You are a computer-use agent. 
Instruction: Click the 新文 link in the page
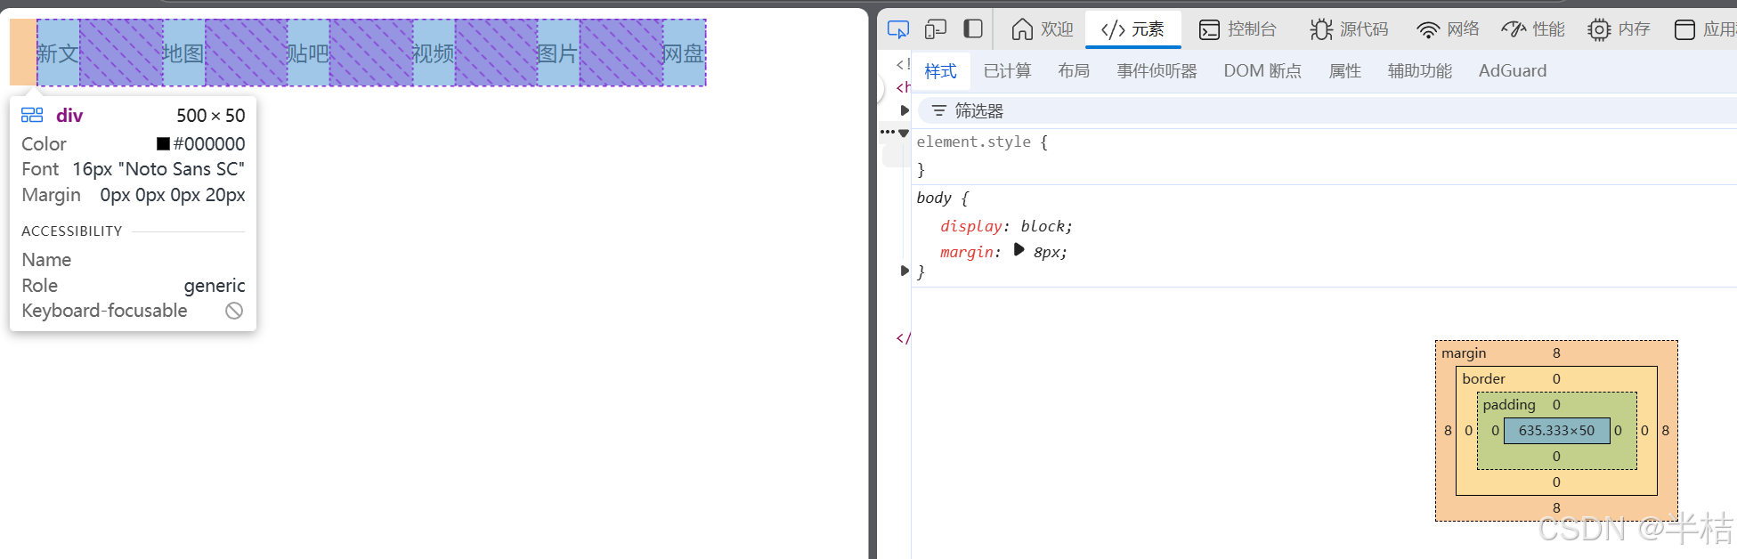[x=58, y=53]
